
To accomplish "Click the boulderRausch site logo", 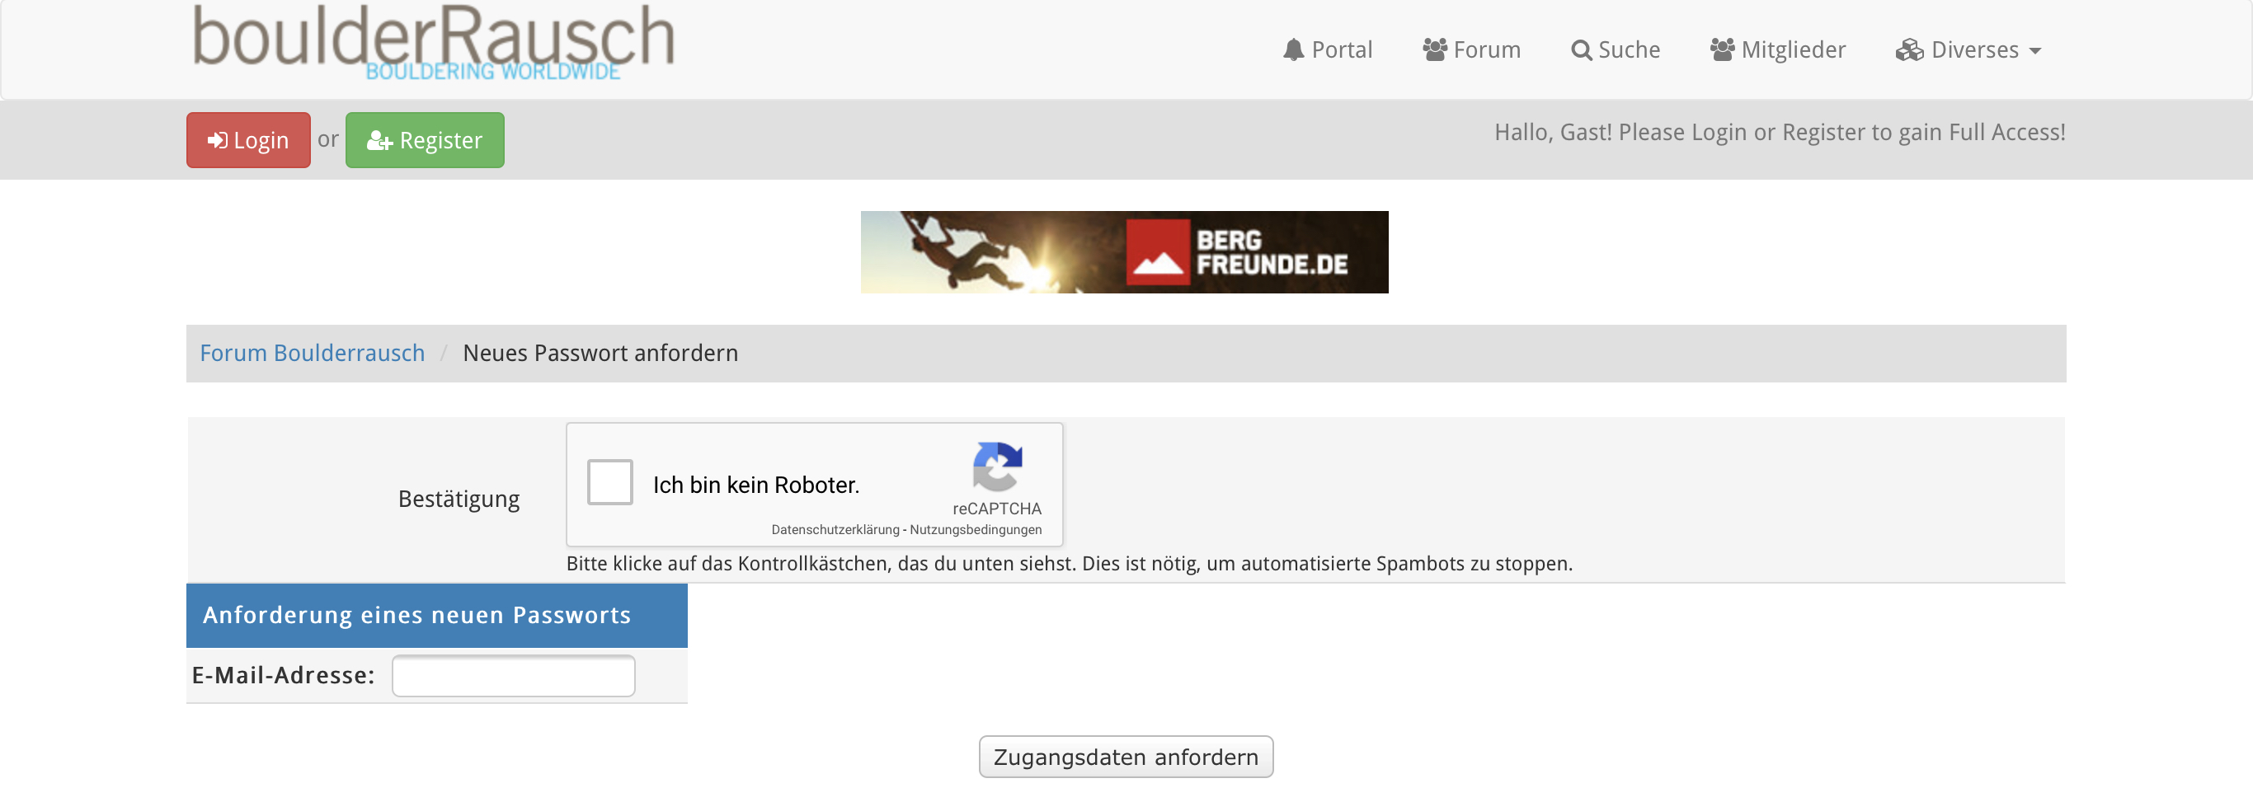I will 434,42.
